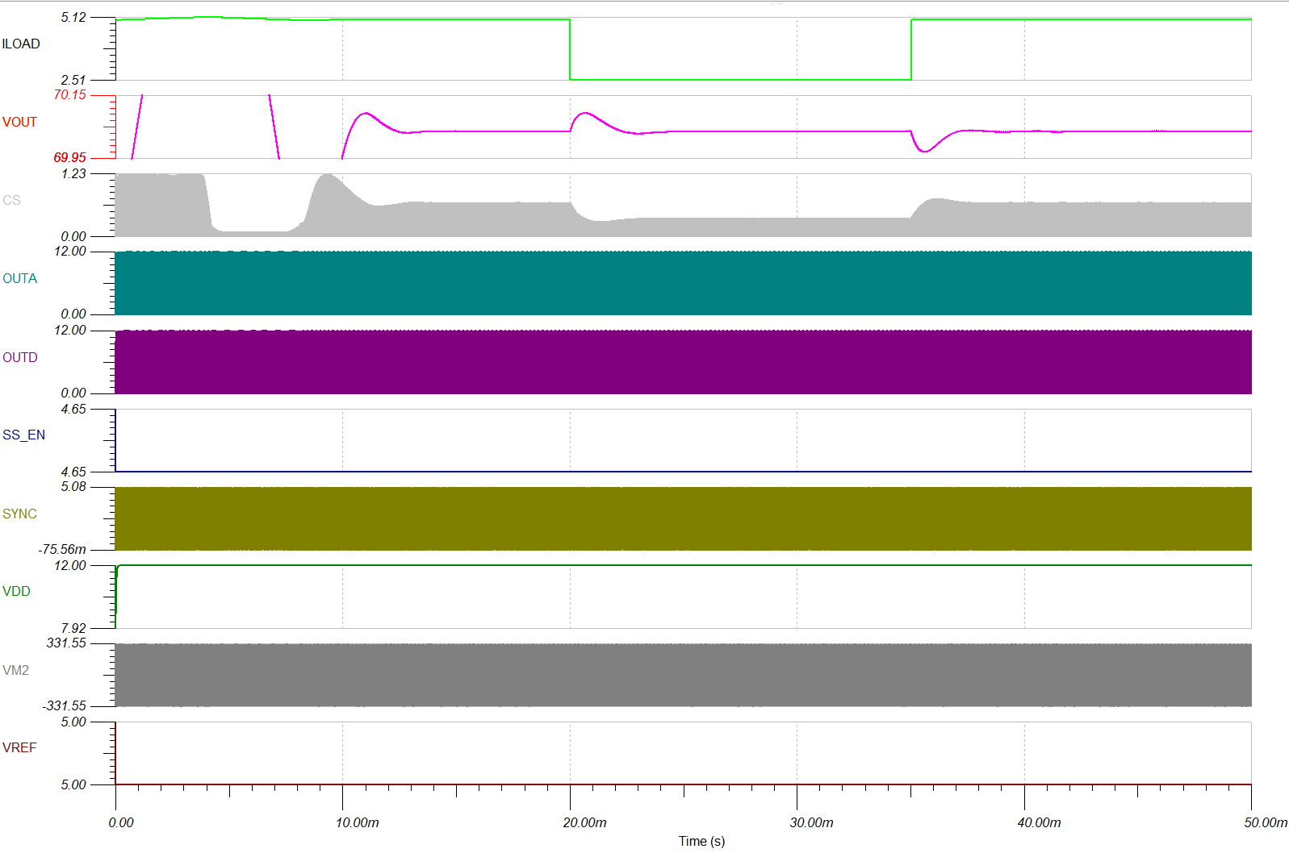The image size is (1289, 853).
Task: Click the SS_EN signal label
Action: coord(23,435)
